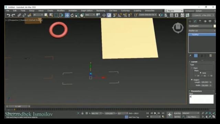Image resolution: width=220 pixels, height=124 pixels.
Task: Toggle Keyboard Shortcut Override icon
Action: coord(109,15)
